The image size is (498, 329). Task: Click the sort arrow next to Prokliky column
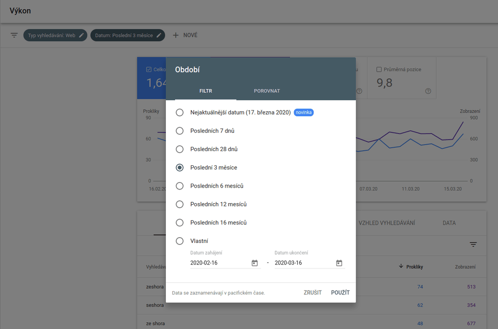tap(401, 266)
